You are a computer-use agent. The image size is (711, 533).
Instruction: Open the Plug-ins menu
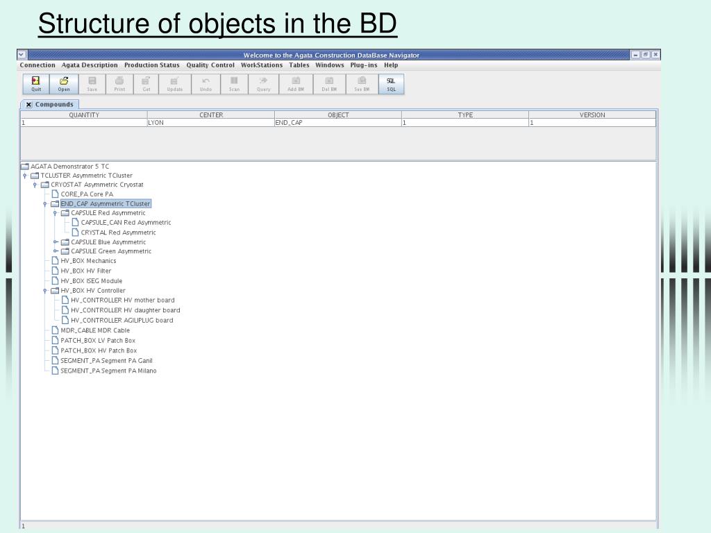click(364, 65)
